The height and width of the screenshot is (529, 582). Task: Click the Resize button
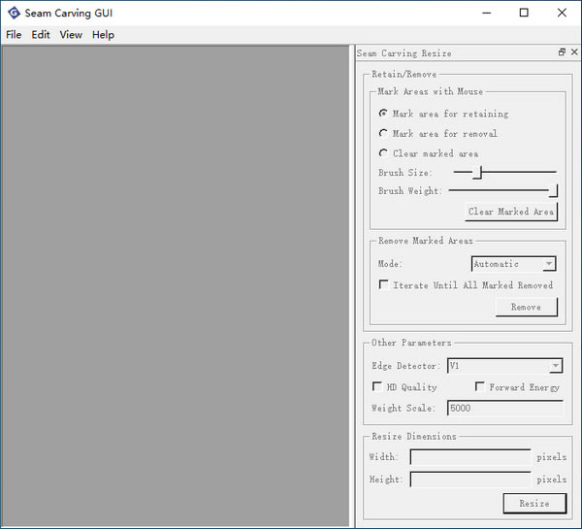click(534, 504)
